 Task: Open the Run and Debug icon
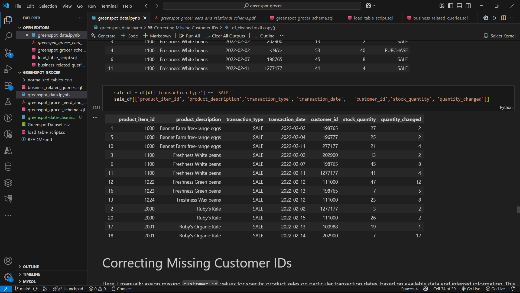pyautogui.click(x=8, y=69)
